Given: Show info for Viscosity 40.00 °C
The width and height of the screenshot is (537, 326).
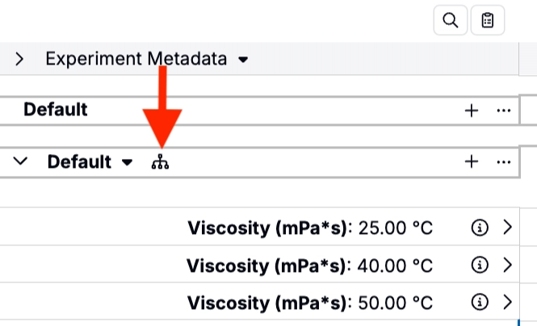Looking at the screenshot, I should tap(480, 265).
